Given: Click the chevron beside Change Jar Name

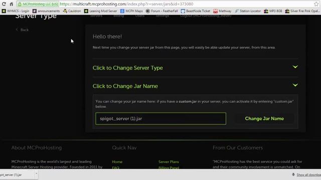Looking at the screenshot, I should point(295,85).
